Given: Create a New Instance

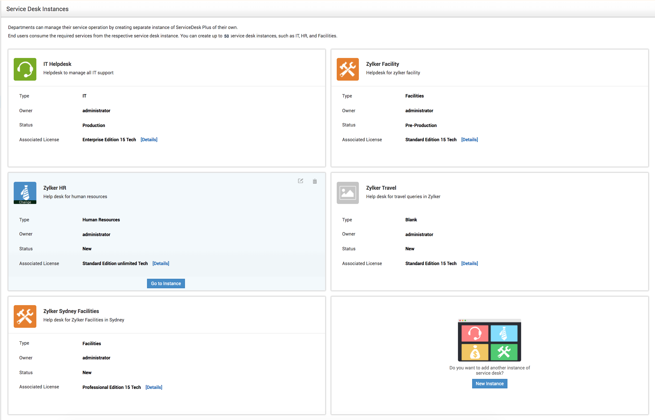Looking at the screenshot, I should click(489, 383).
